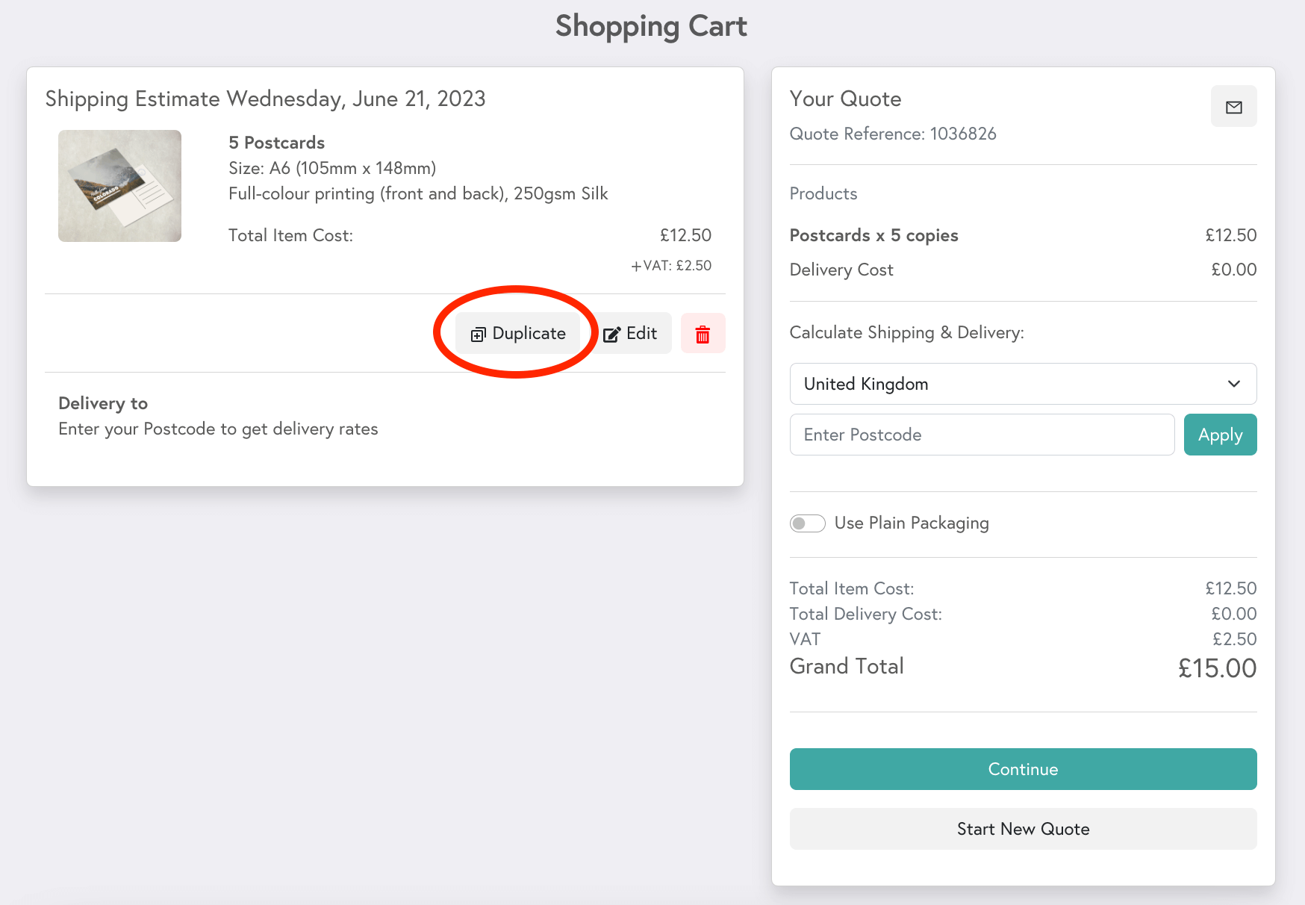This screenshot has height=905, width=1305.
Task: Start a new quote
Action: (x=1023, y=829)
